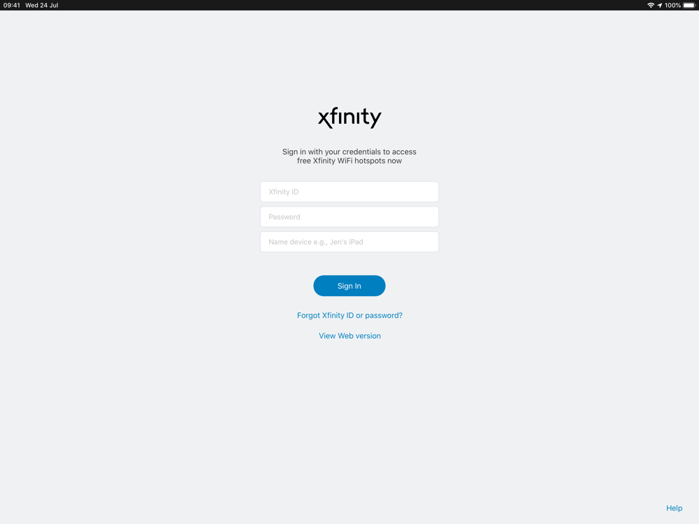Screen dimensions: 699x524
Task: Click the 'Password' placeholder label
Action: tap(284, 217)
